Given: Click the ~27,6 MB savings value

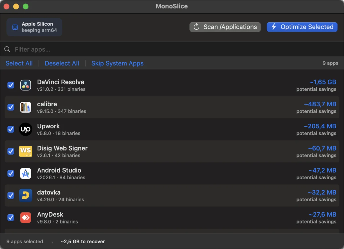Looking at the screenshot, I should [322, 215].
